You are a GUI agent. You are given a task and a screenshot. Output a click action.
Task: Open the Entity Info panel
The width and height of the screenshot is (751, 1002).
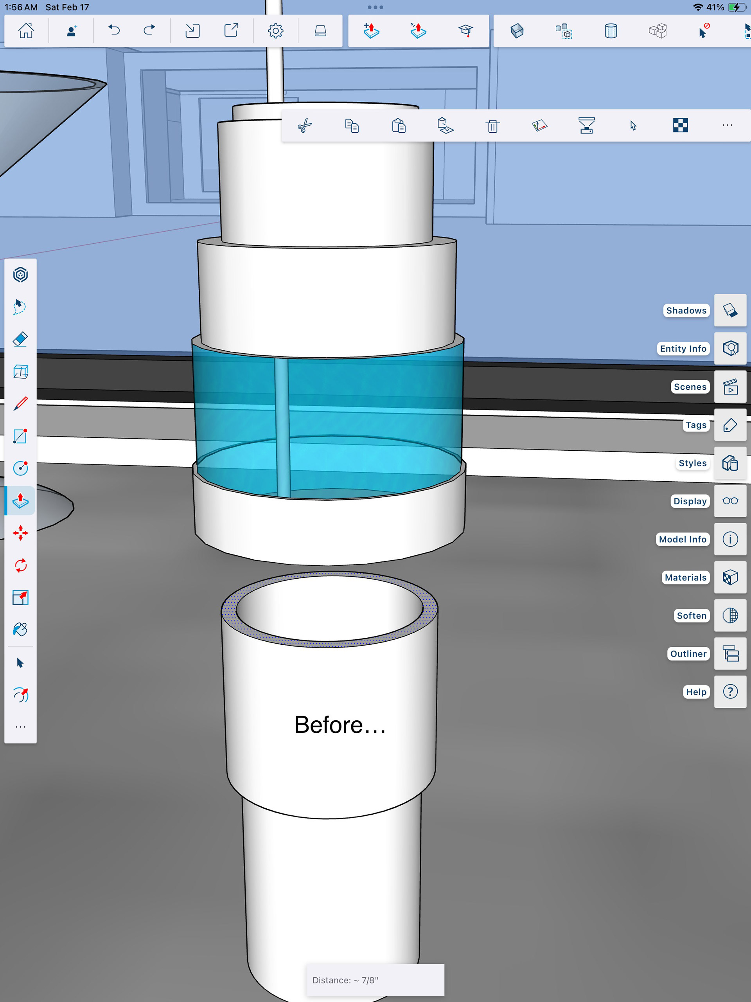click(x=730, y=348)
